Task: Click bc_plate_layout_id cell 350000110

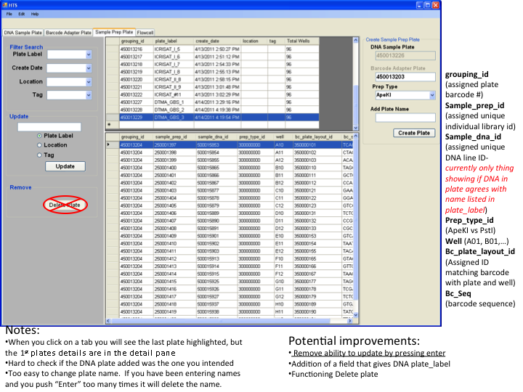Action: pyautogui.click(x=317, y=168)
